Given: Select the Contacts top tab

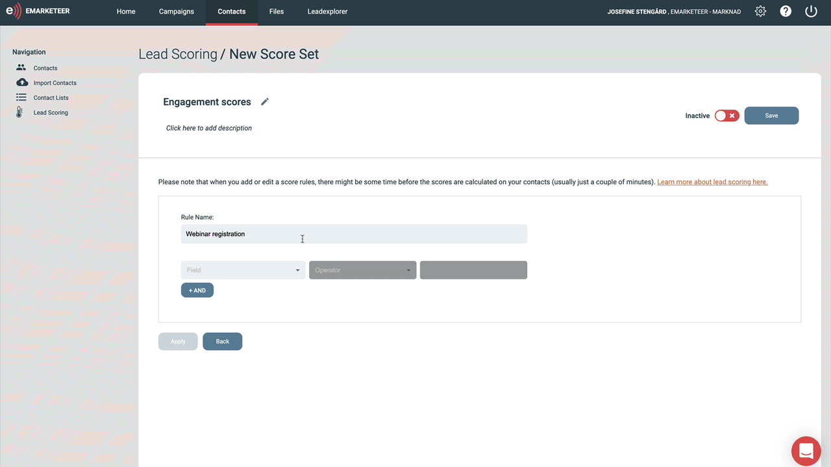Looking at the screenshot, I should coord(232,12).
